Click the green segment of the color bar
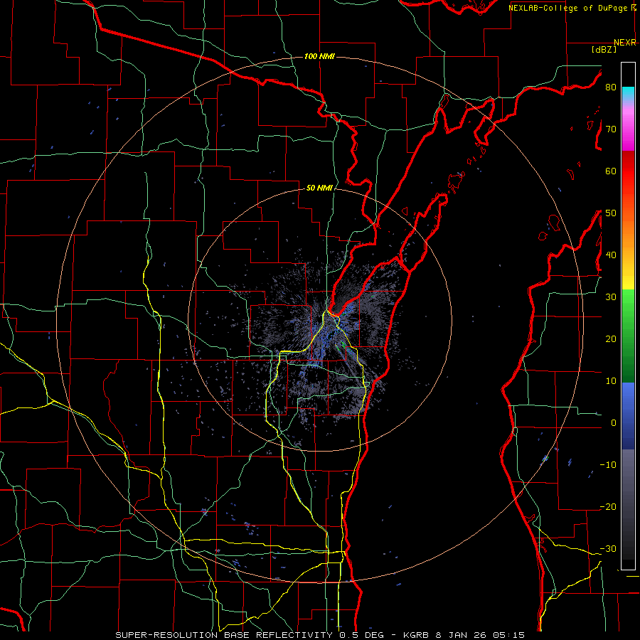This screenshot has width=640, height=640. point(628,336)
